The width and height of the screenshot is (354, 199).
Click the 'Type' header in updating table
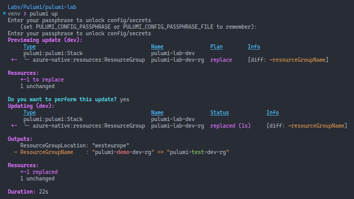pos(30,112)
